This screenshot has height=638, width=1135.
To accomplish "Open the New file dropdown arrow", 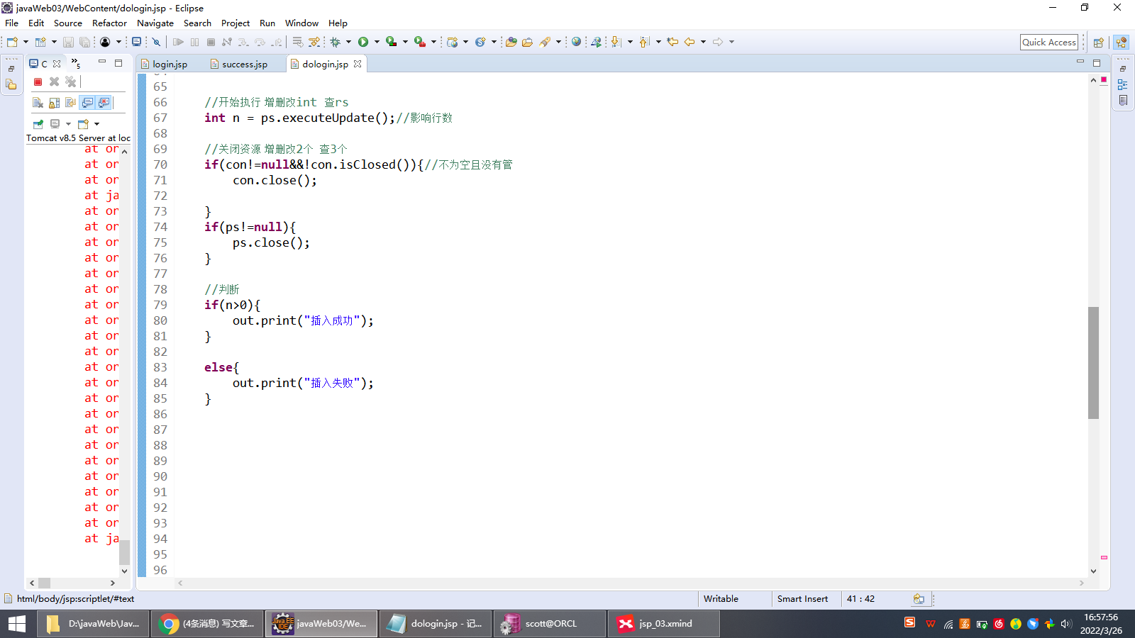I will point(26,42).
